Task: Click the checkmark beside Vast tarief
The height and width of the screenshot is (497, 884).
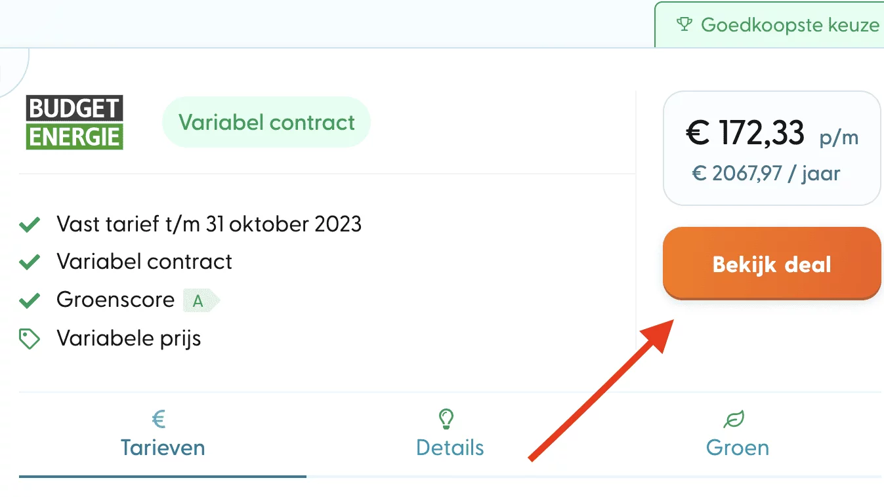Action: (x=29, y=224)
